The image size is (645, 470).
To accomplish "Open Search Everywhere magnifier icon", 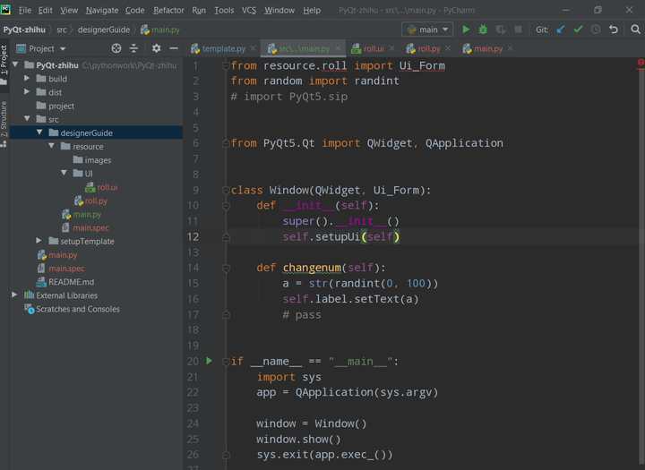I will pos(635,30).
